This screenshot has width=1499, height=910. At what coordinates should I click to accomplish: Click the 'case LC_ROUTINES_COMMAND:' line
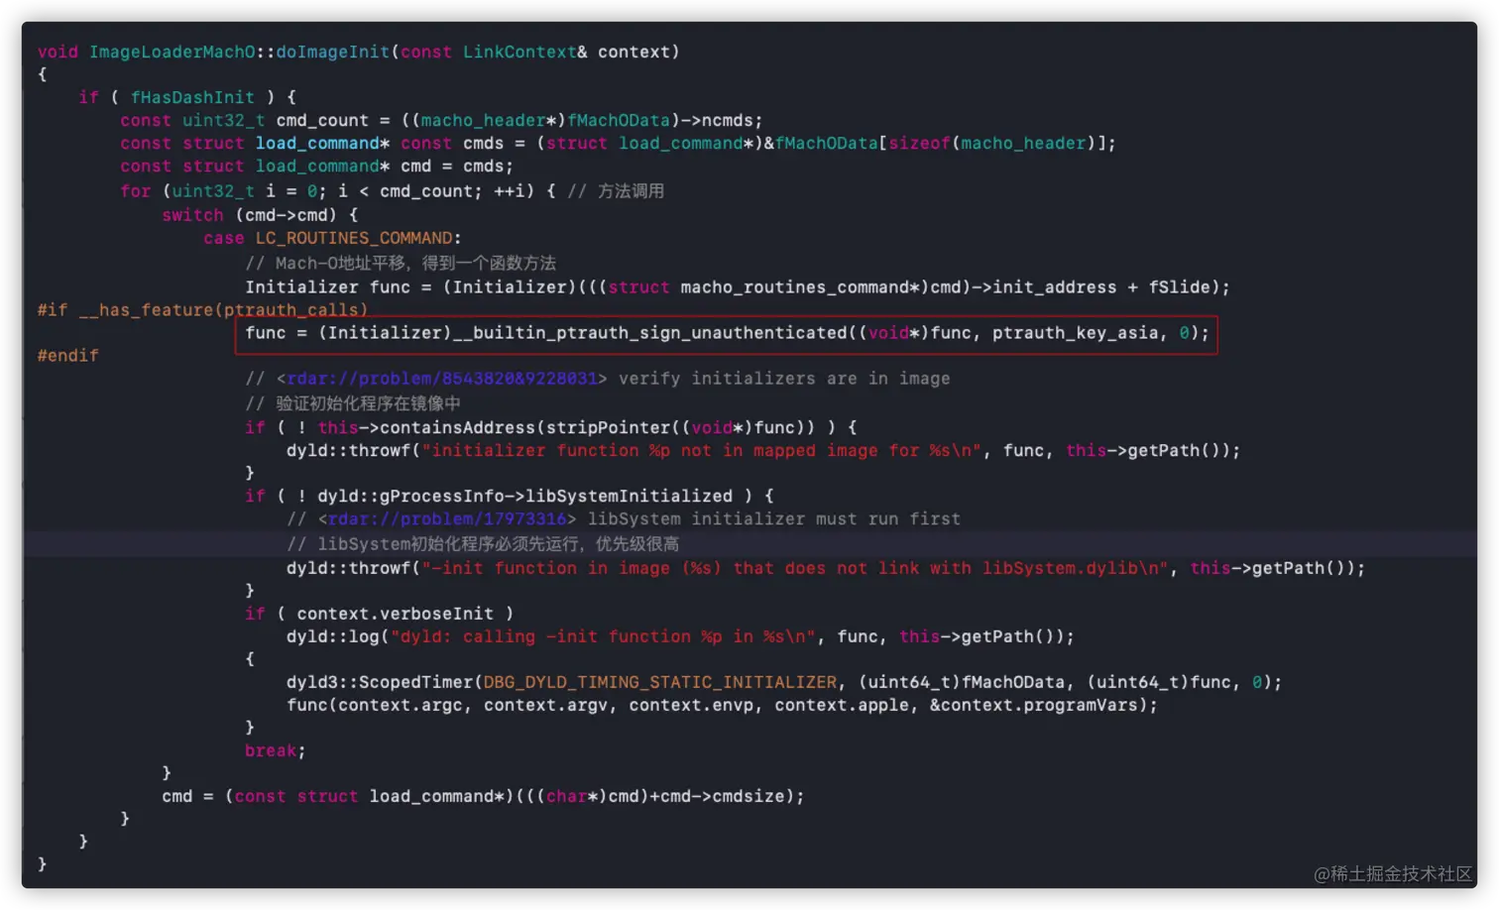333,238
